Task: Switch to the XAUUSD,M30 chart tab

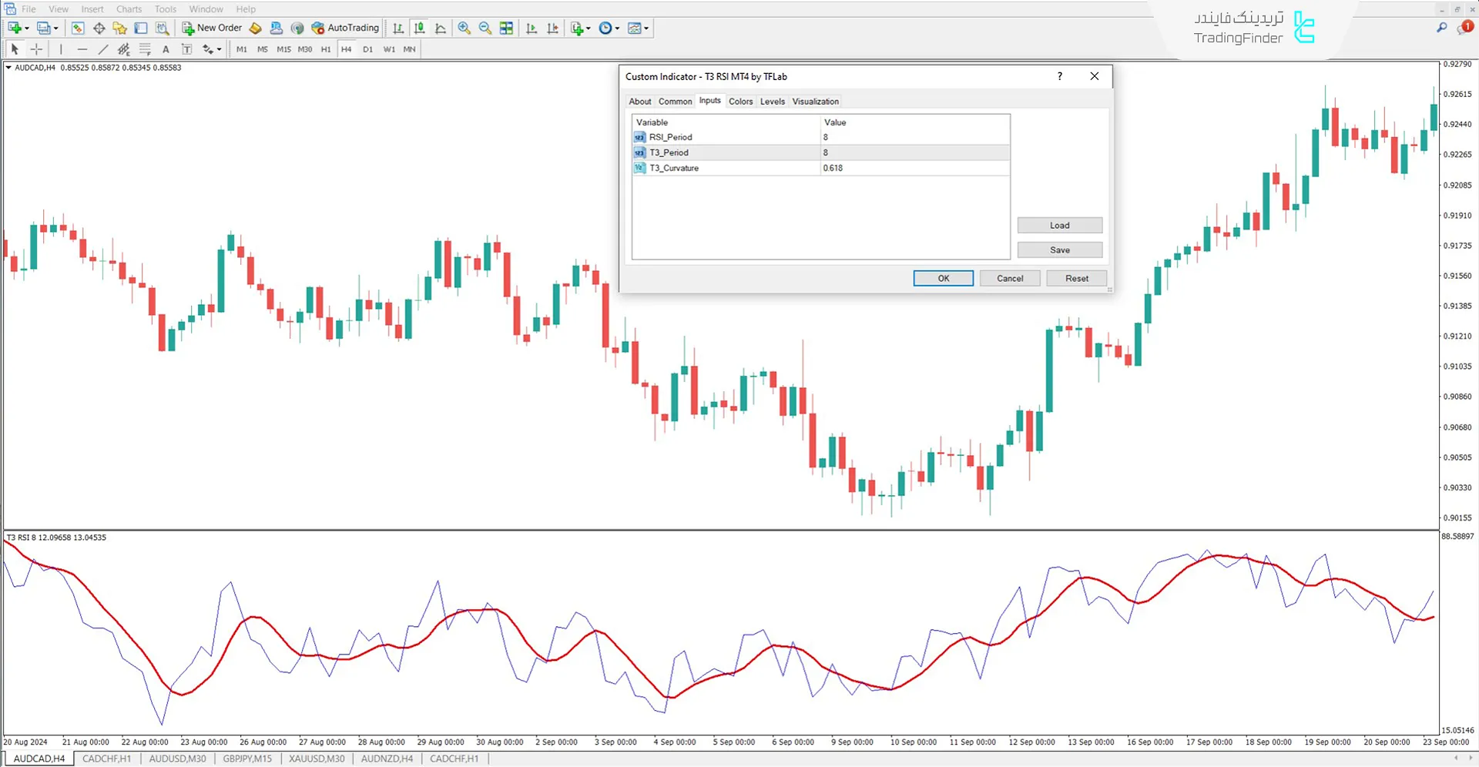Action: pos(317,759)
